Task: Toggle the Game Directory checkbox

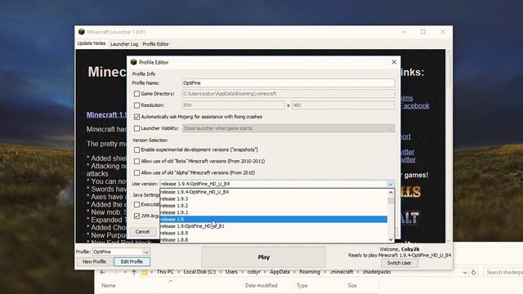Action: click(x=136, y=94)
